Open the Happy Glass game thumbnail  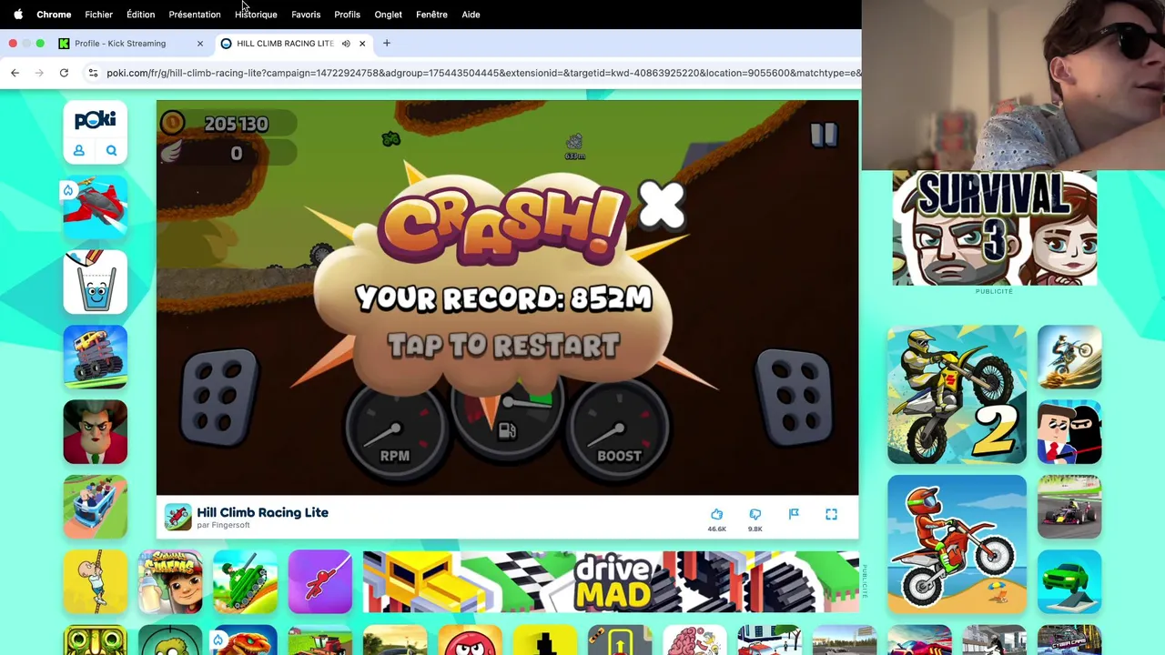tap(96, 282)
